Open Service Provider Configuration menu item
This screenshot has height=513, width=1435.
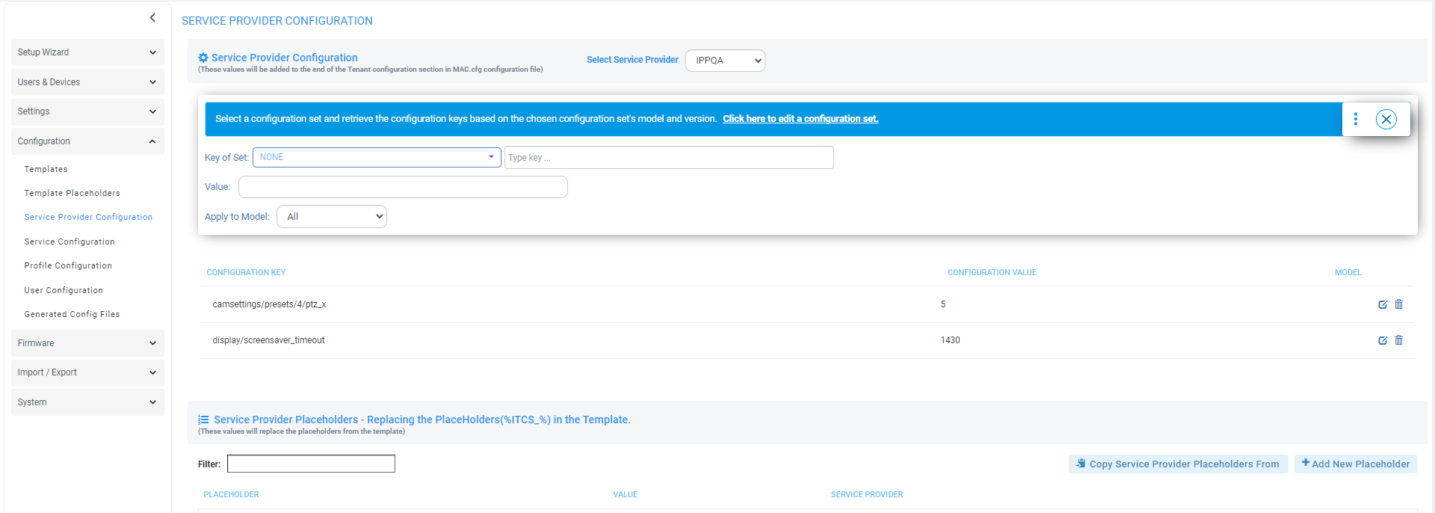click(88, 217)
